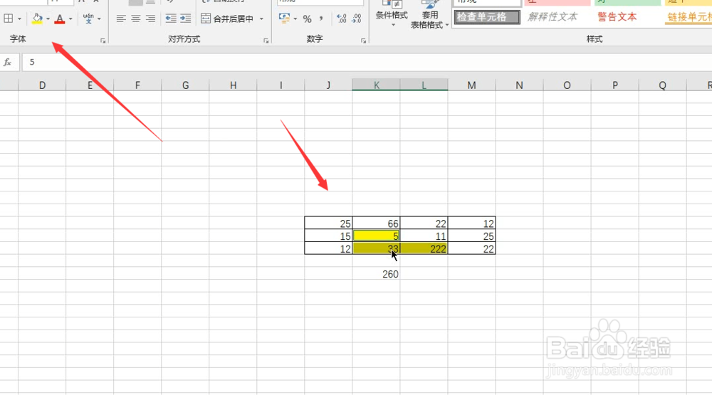Open the fill color dropdown arrow

coord(48,19)
